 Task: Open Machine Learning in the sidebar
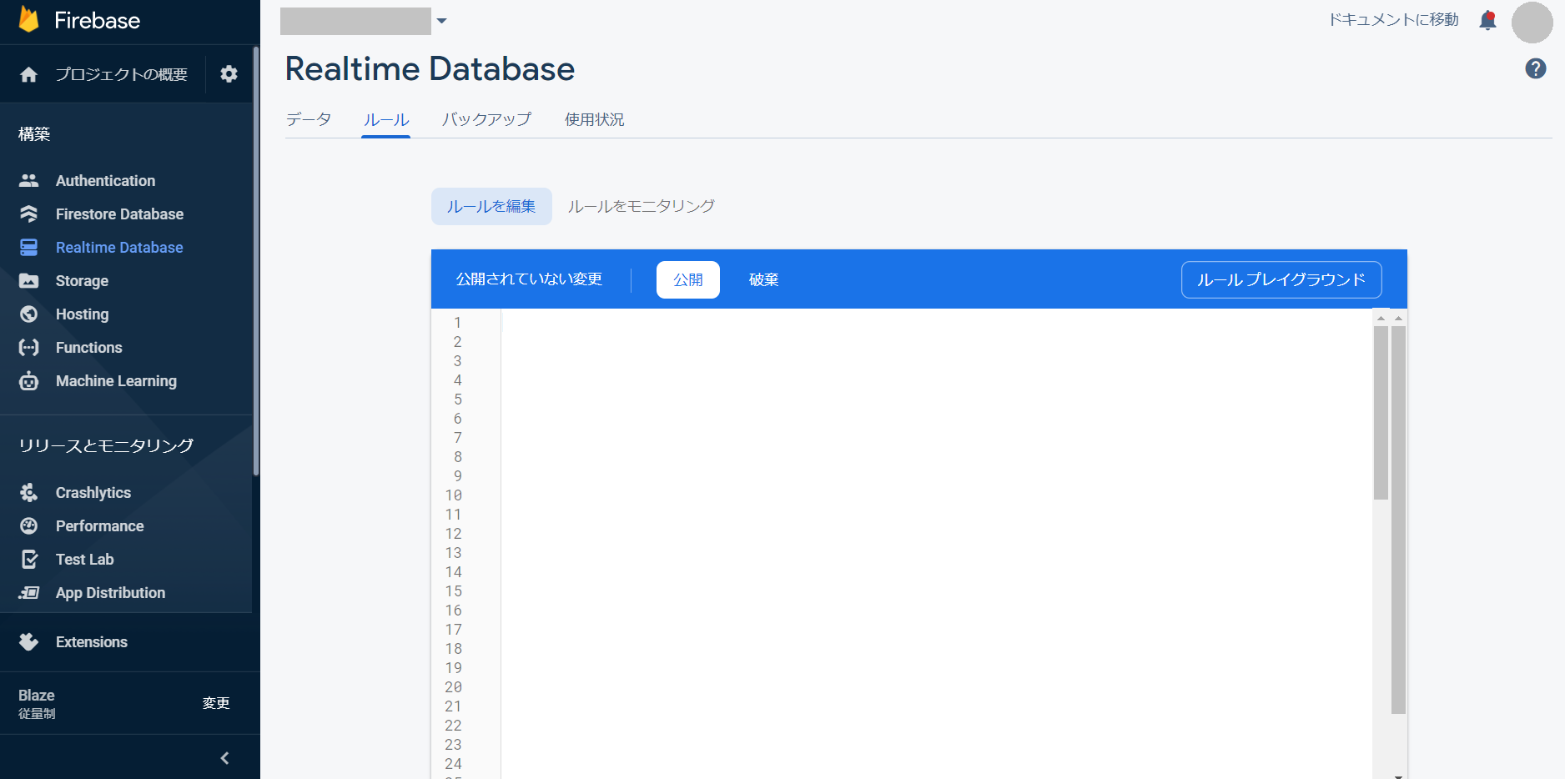pos(116,380)
